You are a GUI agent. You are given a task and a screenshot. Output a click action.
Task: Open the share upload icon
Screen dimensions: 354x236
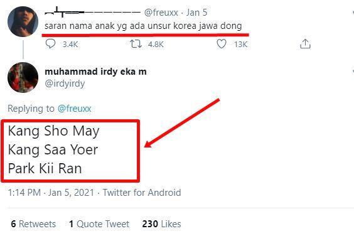click(305, 44)
